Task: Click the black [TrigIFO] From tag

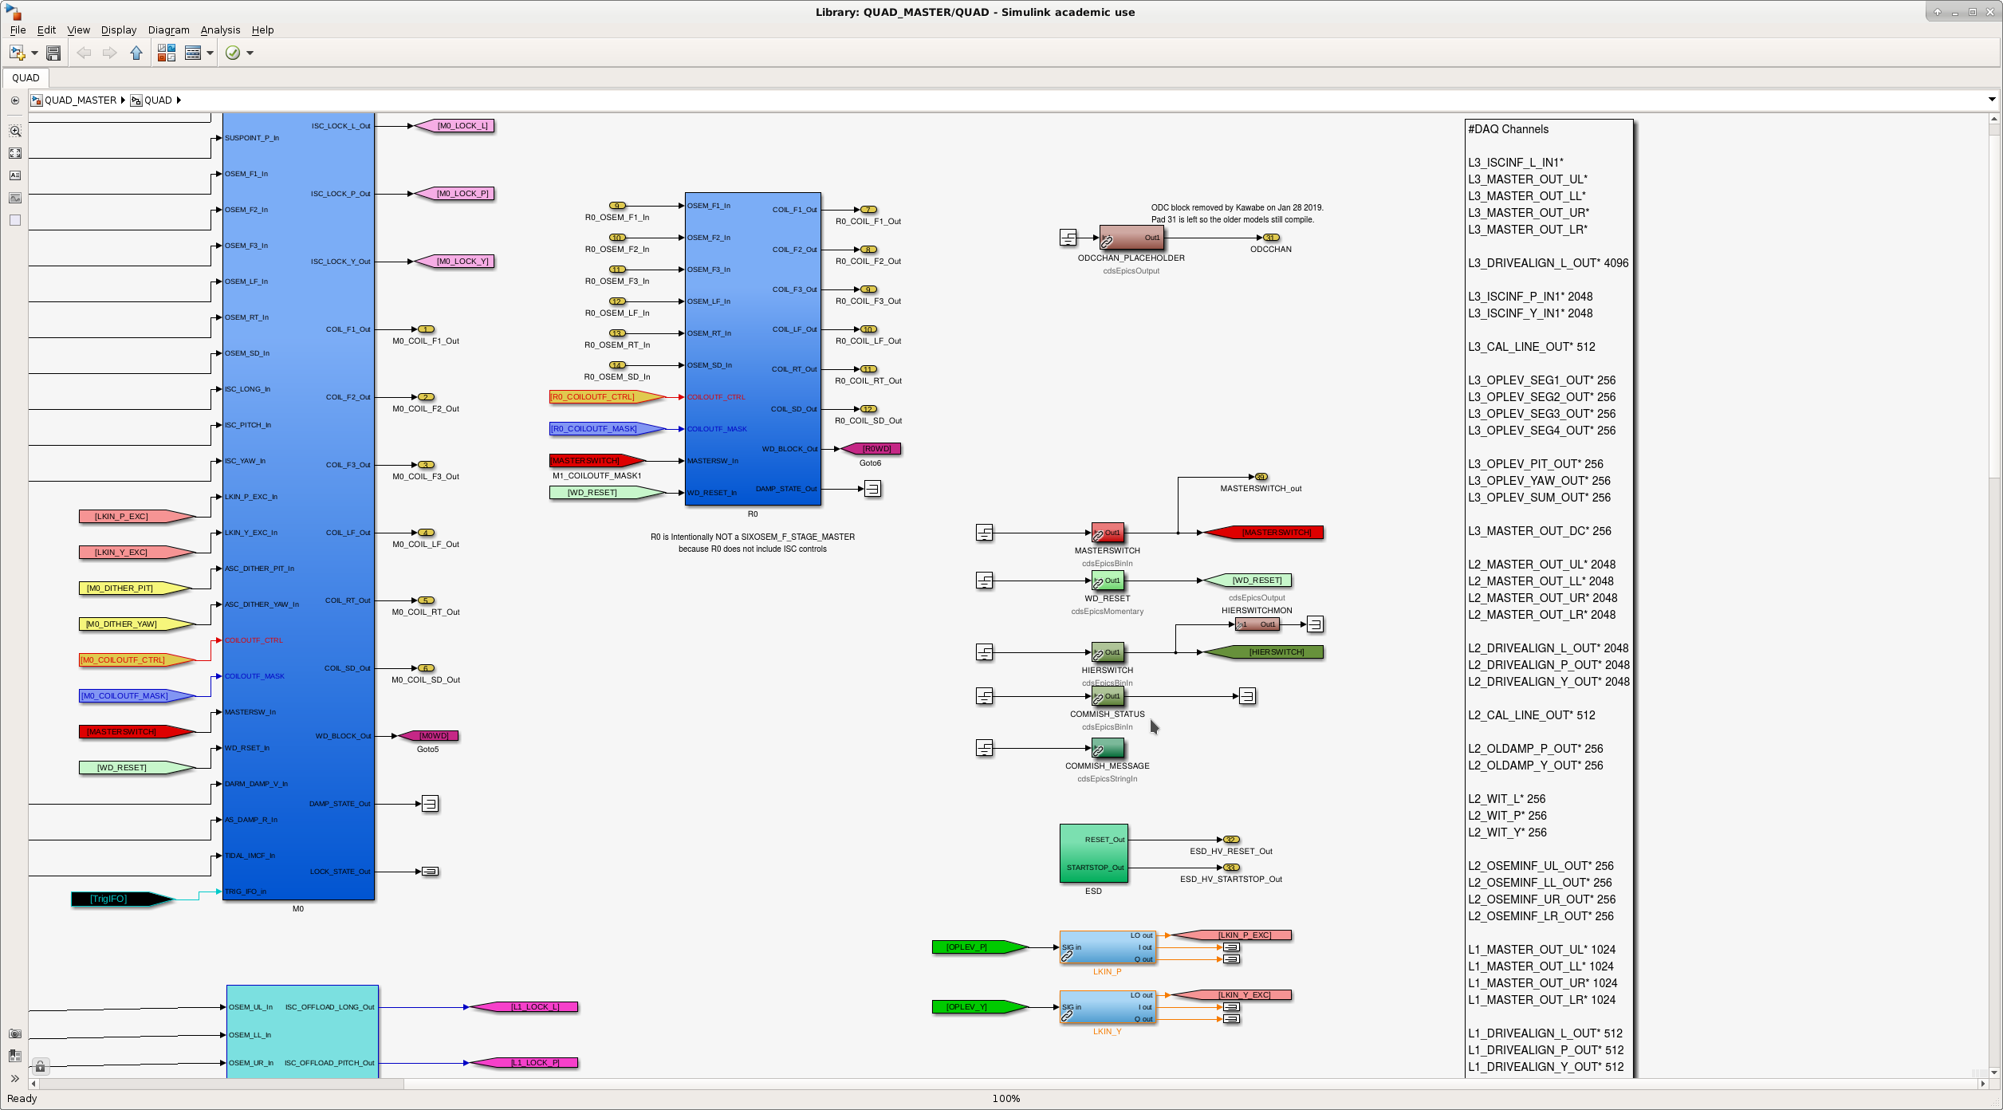Action: 122,899
